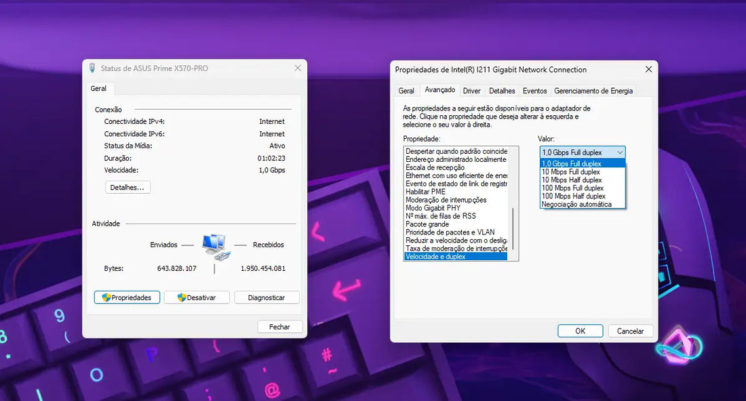Click the Detalhes button
The height and width of the screenshot is (401, 746).
[x=127, y=187]
